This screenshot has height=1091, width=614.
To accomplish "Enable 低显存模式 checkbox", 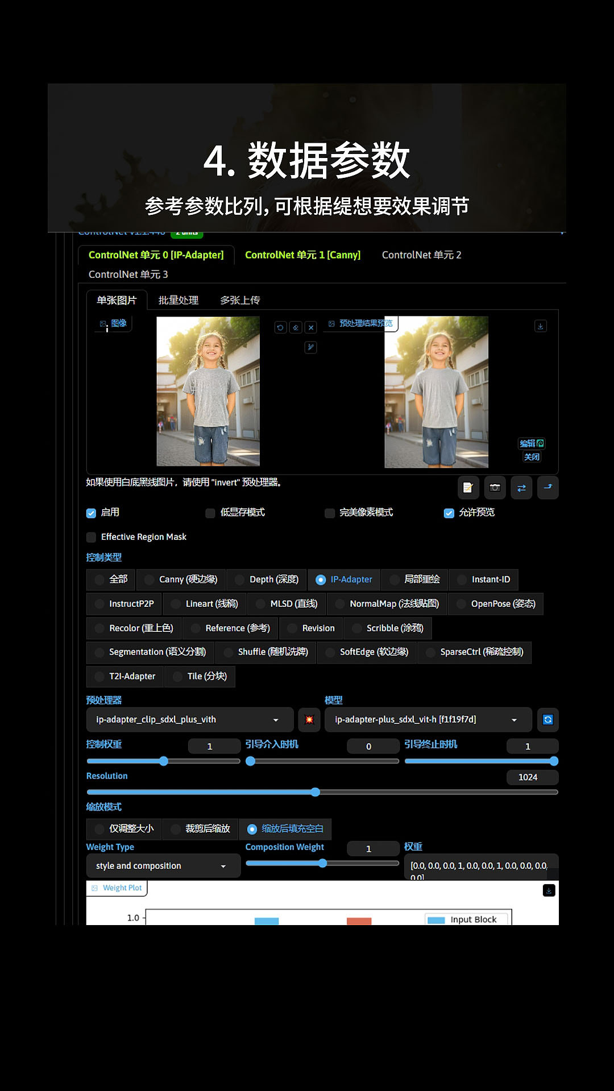I will tap(210, 513).
